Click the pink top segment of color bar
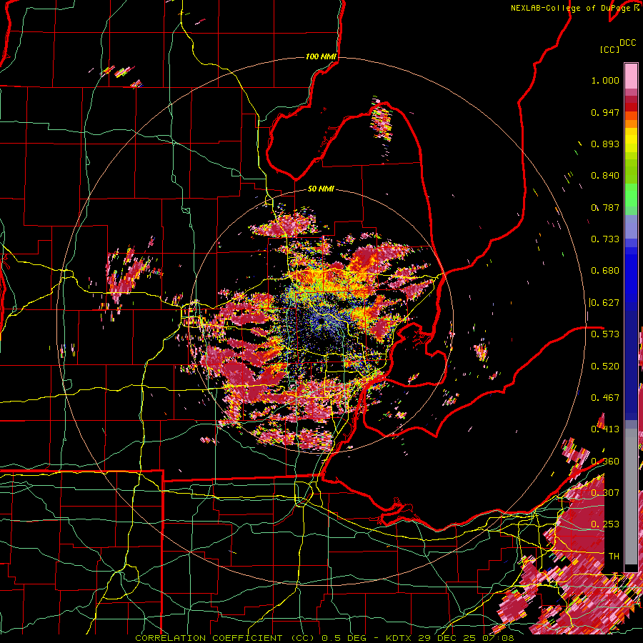This screenshot has height=643, width=643. pos(631,76)
